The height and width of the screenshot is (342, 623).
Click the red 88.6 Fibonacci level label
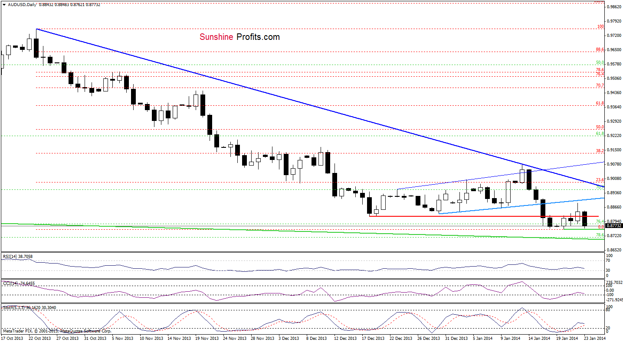(x=600, y=49)
